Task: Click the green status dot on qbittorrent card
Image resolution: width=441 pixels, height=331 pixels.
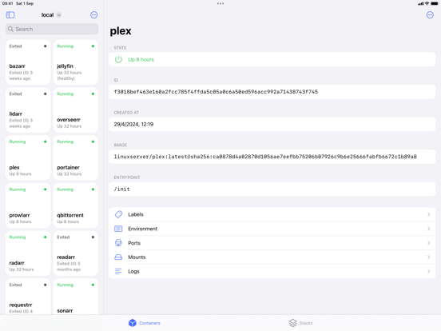Action: point(93,189)
